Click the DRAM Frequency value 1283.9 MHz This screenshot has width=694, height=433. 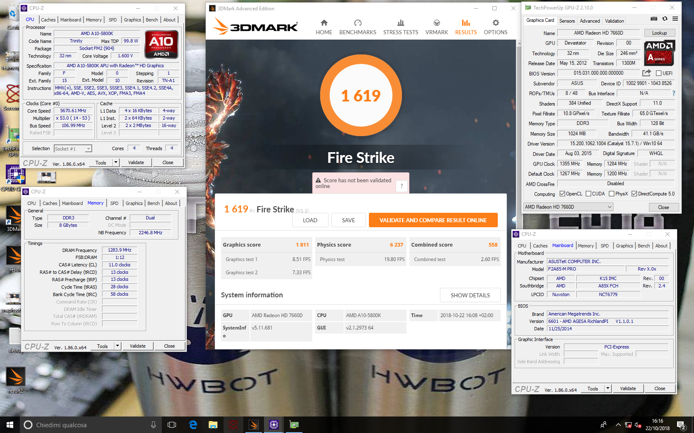pyautogui.click(x=119, y=250)
